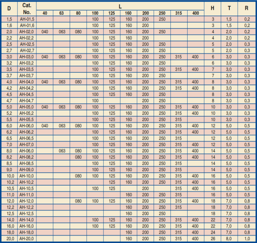The height and width of the screenshot is (243, 257).
Task: Click catalog number AH-04,7
Action: click(27, 101)
